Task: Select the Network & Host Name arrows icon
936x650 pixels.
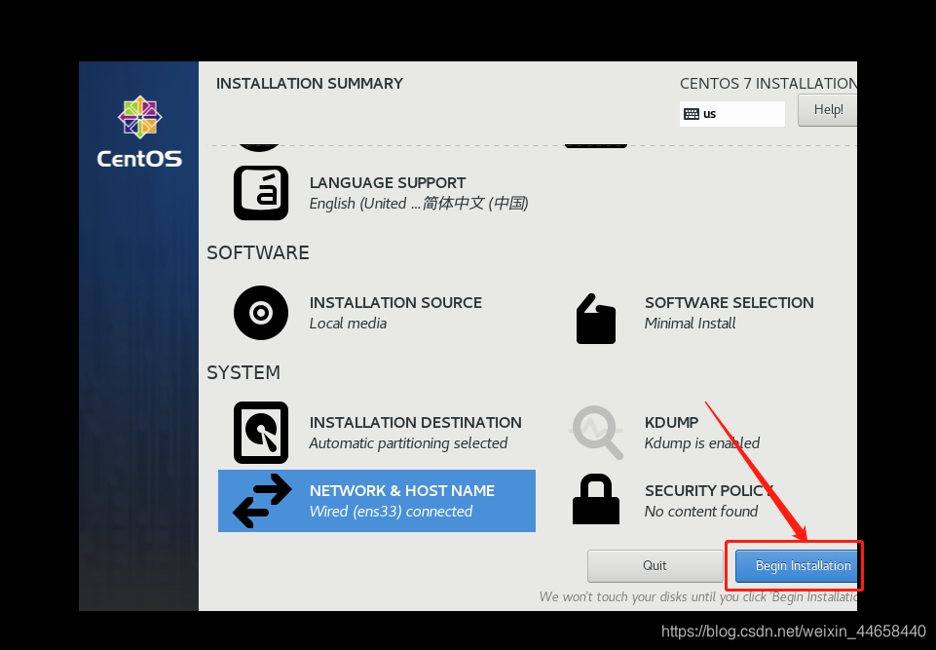Action: (x=262, y=501)
